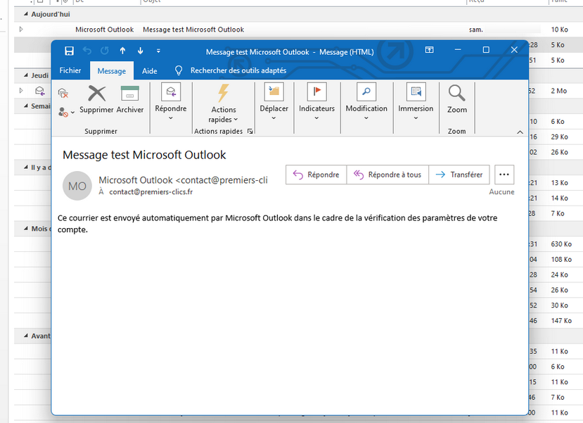Click the 108 Ko size cell
583x423 pixels.
tap(561, 259)
